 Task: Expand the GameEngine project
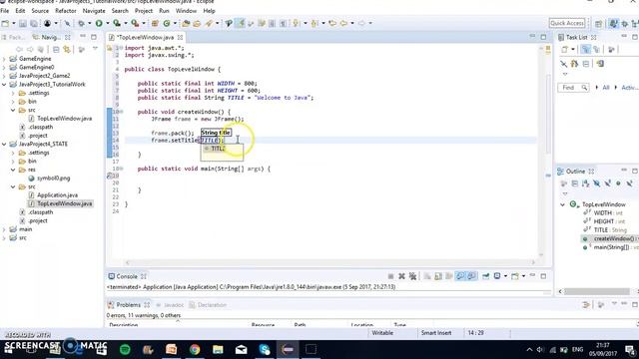(x=4, y=59)
